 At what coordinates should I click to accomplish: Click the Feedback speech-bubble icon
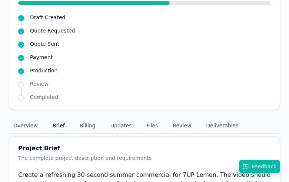point(246,166)
